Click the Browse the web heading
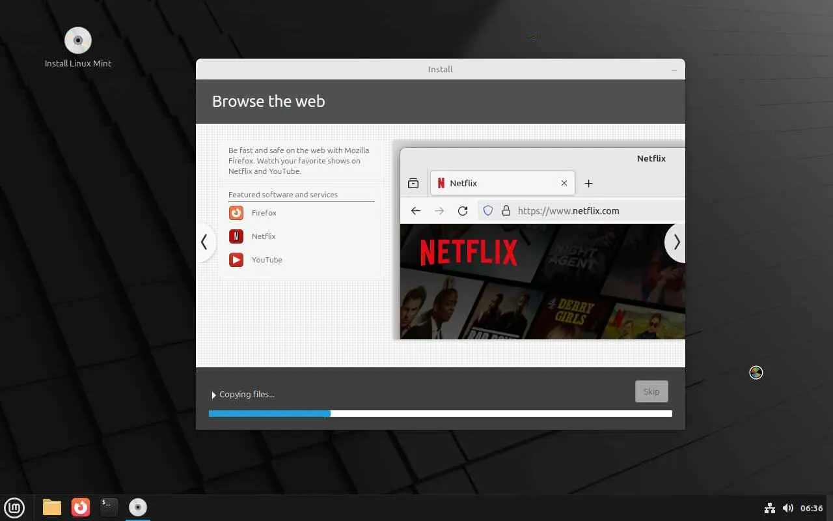Image resolution: width=833 pixels, height=521 pixels. (269, 102)
